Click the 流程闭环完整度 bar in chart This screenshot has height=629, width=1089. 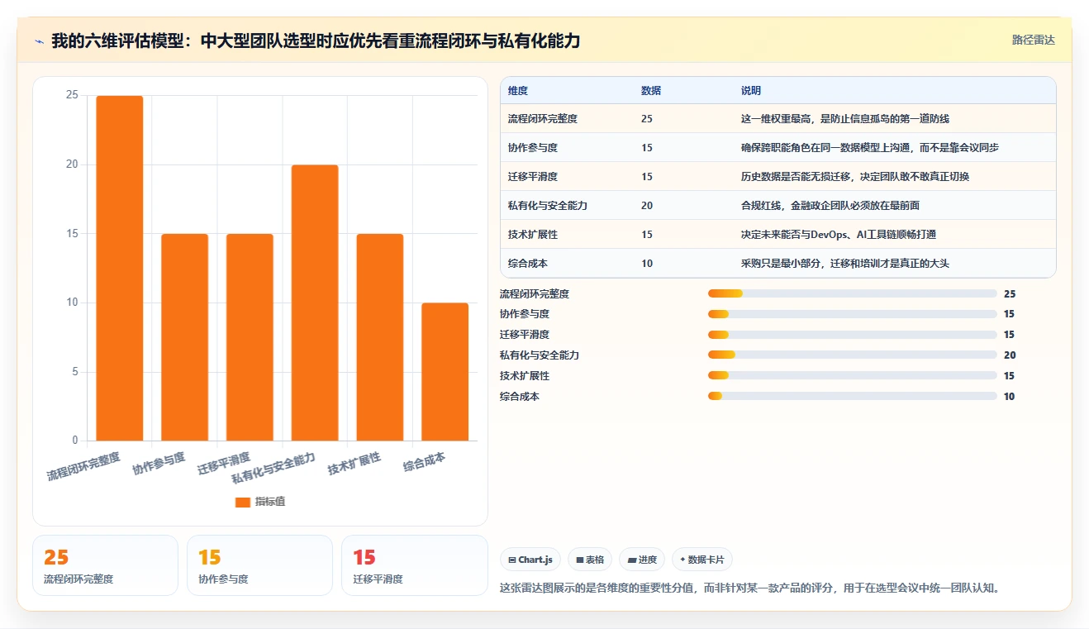point(120,268)
